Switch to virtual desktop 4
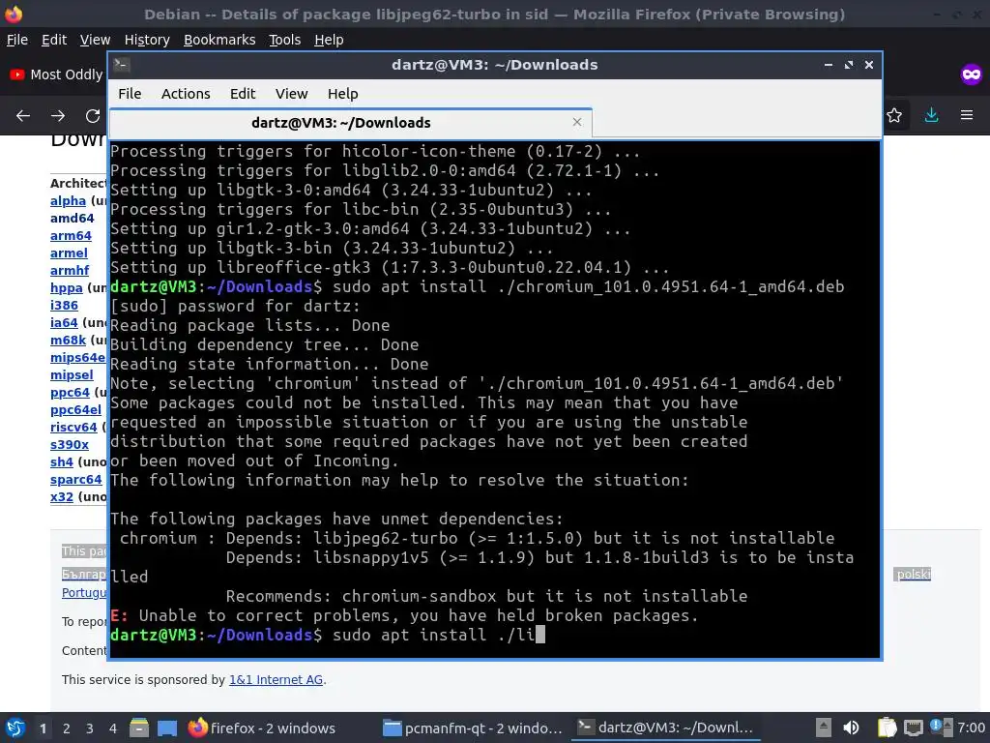The height and width of the screenshot is (743, 990). [113, 728]
